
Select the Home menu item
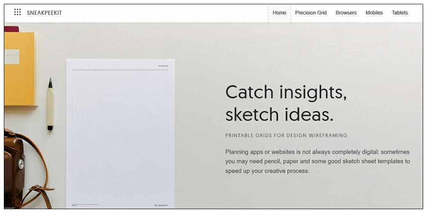coord(279,13)
